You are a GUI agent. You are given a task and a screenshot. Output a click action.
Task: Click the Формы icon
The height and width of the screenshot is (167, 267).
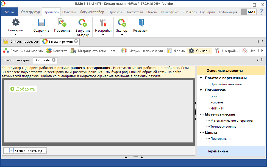169,51
